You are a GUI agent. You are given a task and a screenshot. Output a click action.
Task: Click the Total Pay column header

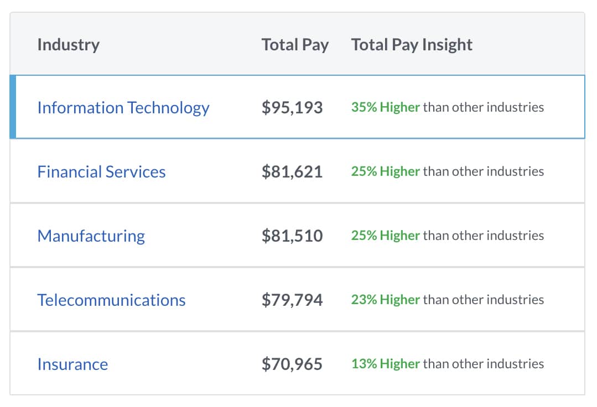coord(295,45)
